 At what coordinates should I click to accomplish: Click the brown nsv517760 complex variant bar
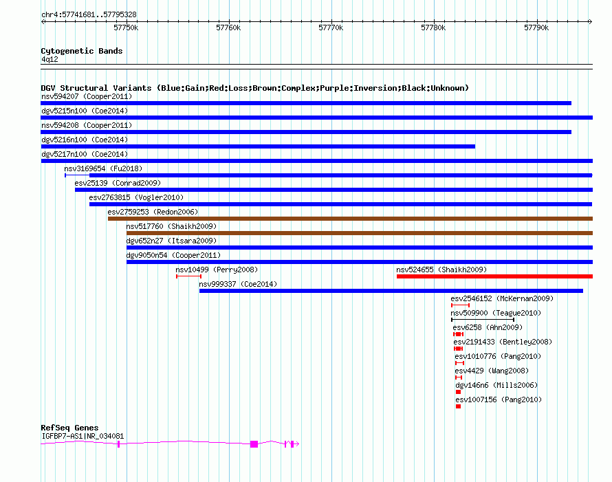(360, 233)
